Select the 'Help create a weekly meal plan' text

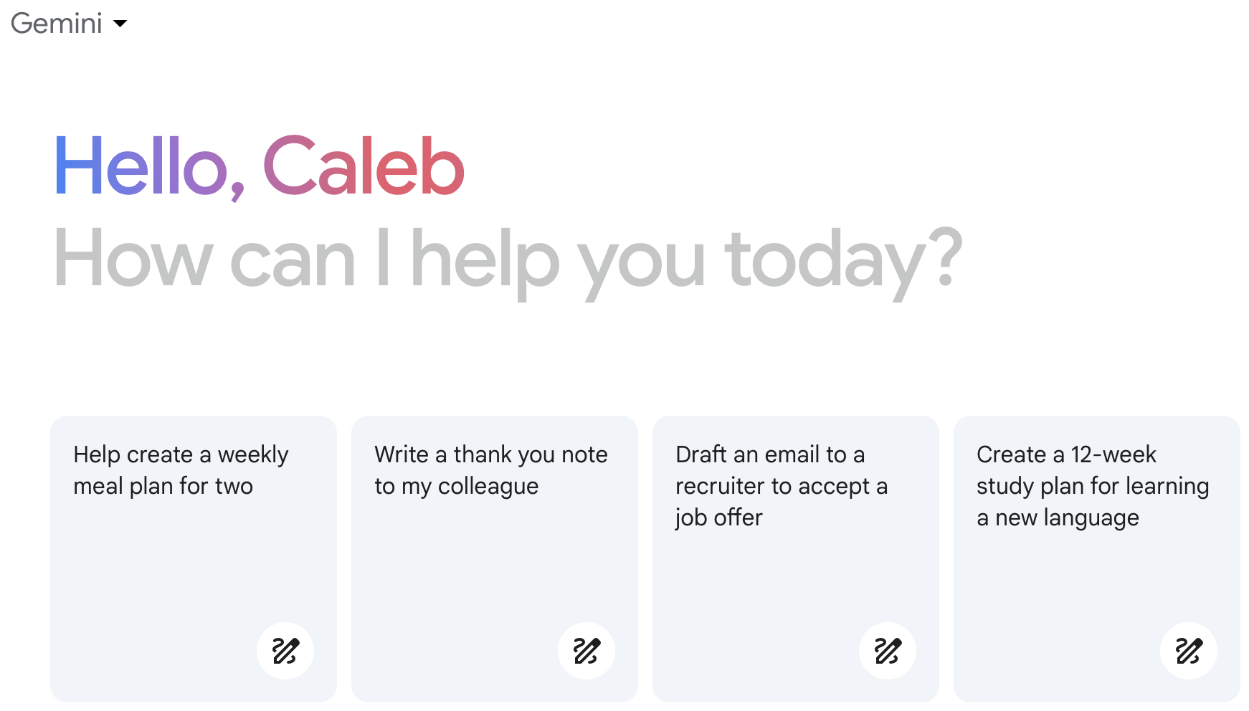[181, 469]
